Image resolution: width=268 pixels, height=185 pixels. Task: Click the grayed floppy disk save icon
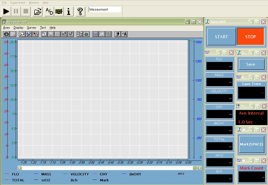51,34
